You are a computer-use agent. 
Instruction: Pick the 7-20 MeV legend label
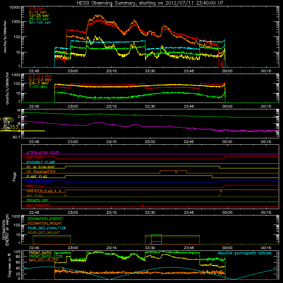pos(38,87)
